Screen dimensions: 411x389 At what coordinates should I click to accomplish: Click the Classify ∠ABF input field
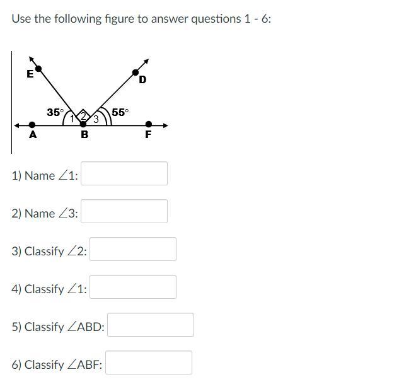pos(149,363)
